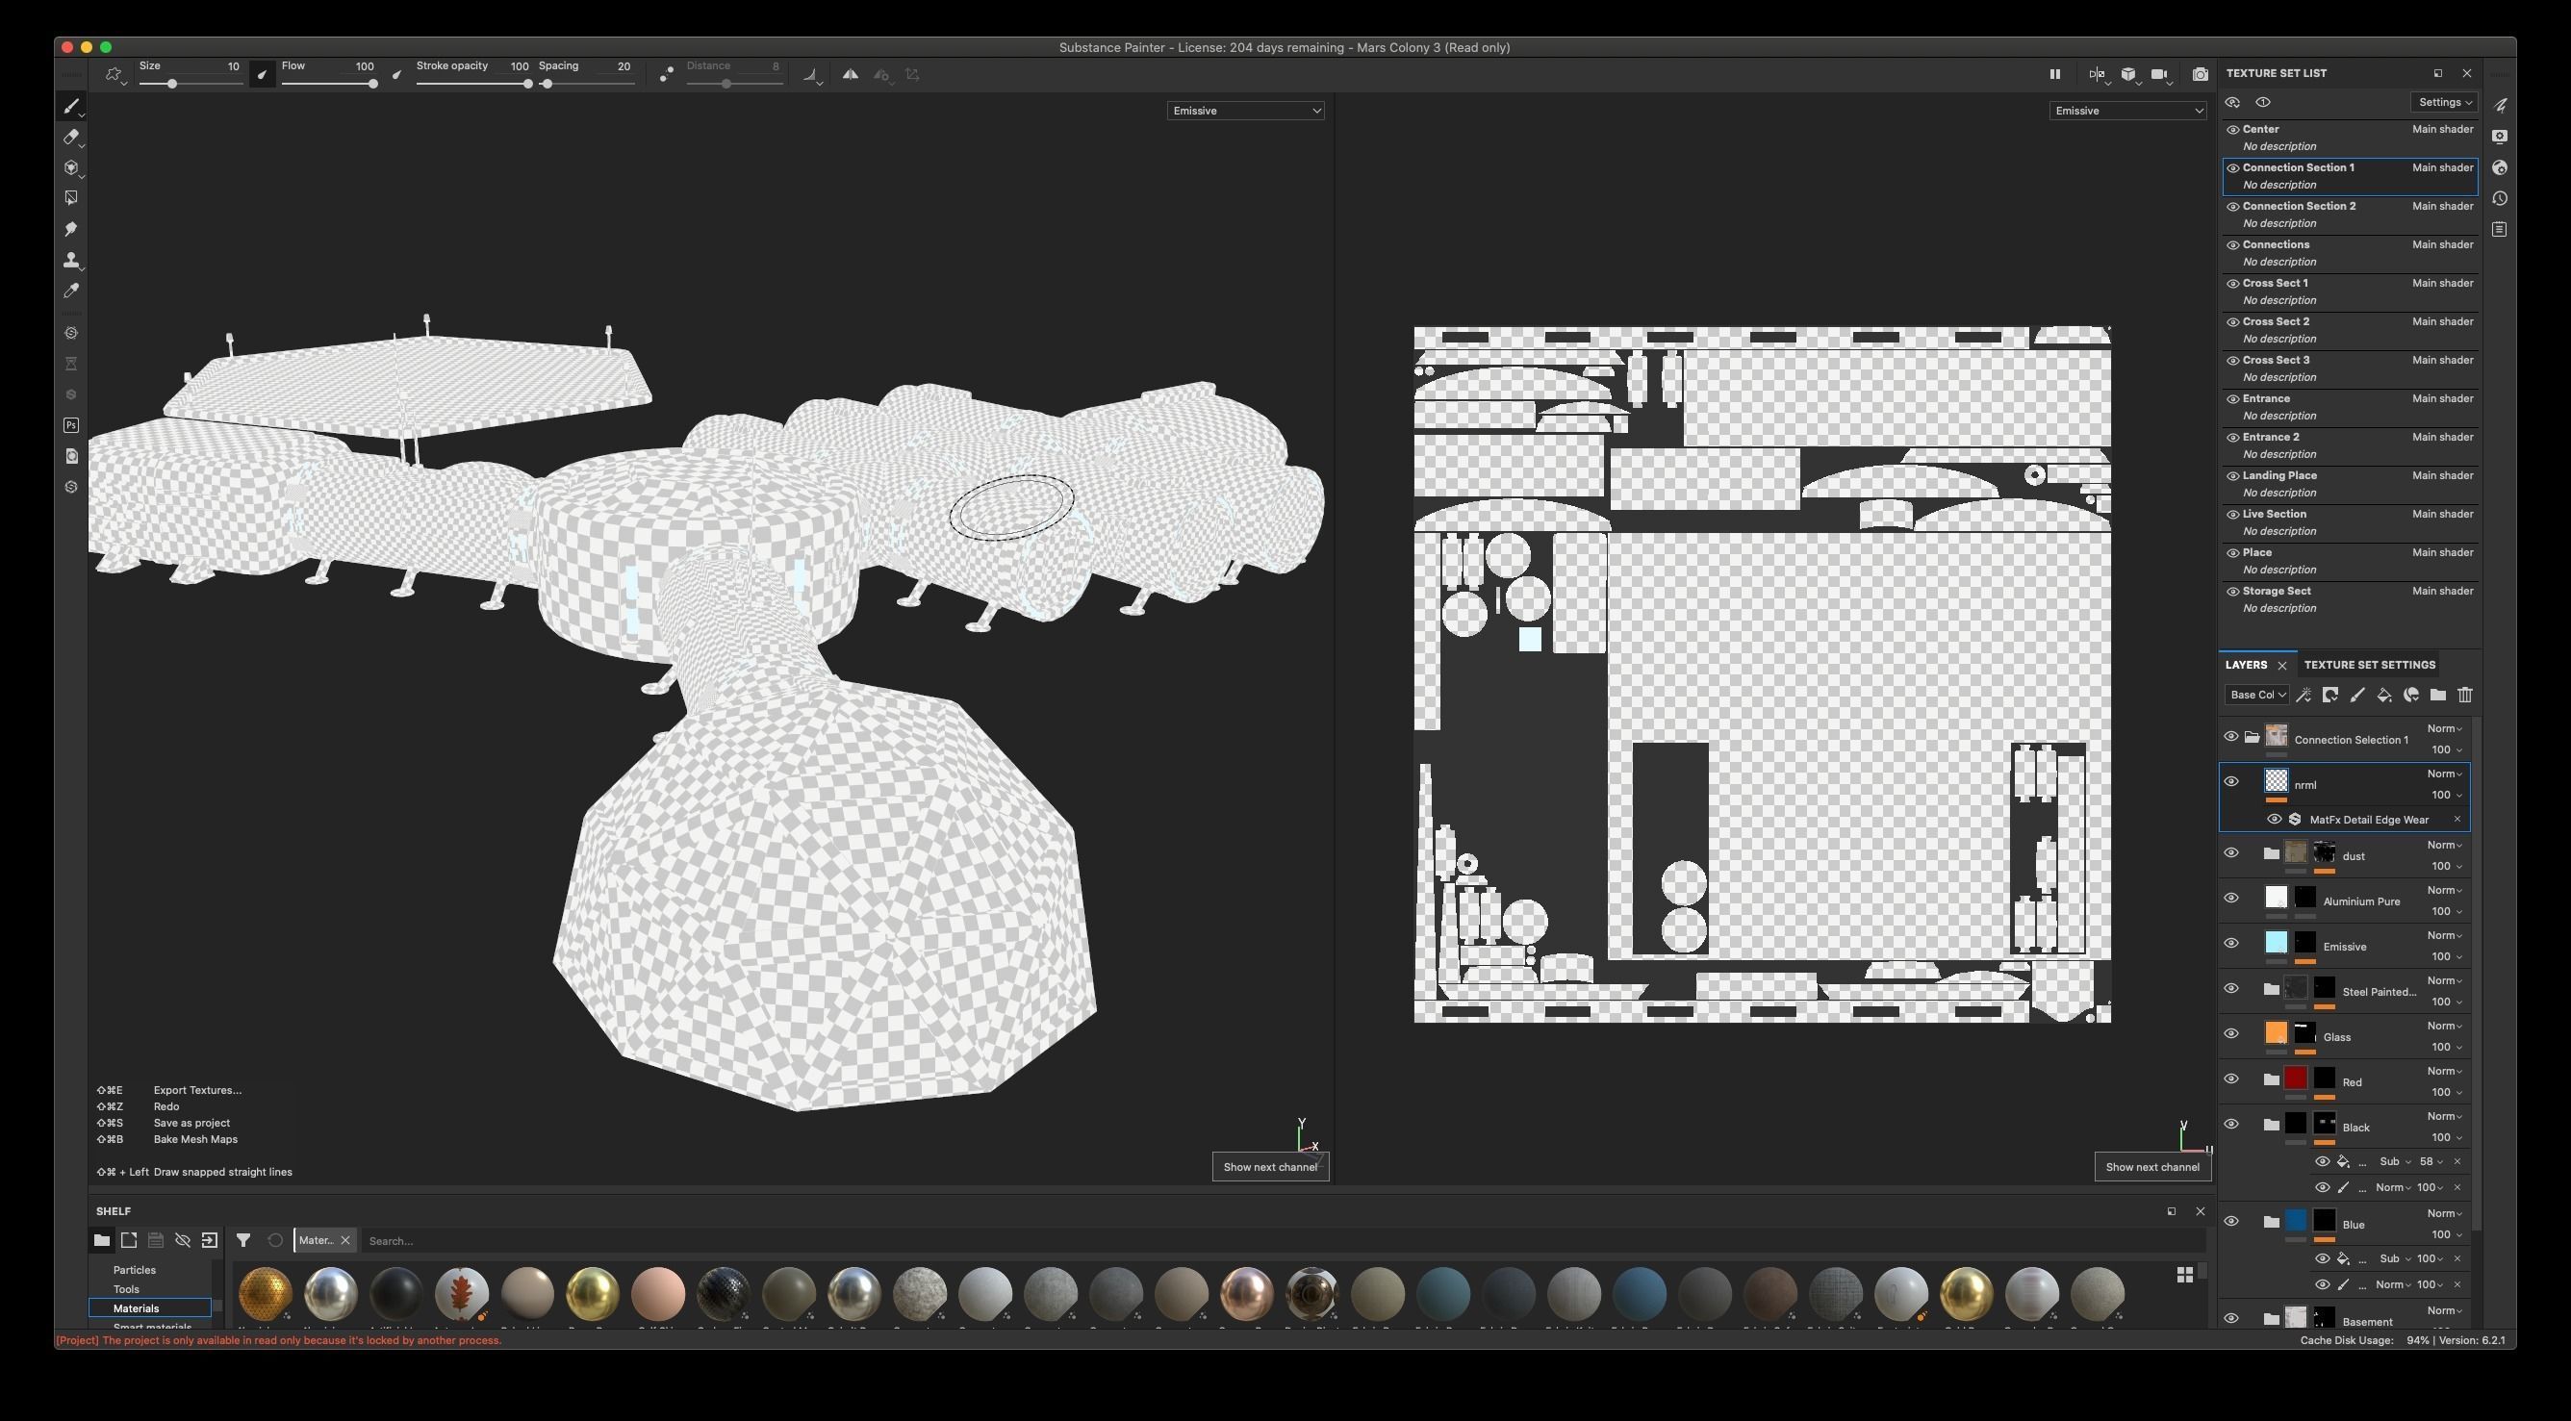This screenshot has height=1421, width=2571.
Task: Select the Eraser tool
Action: pos(71,137)
